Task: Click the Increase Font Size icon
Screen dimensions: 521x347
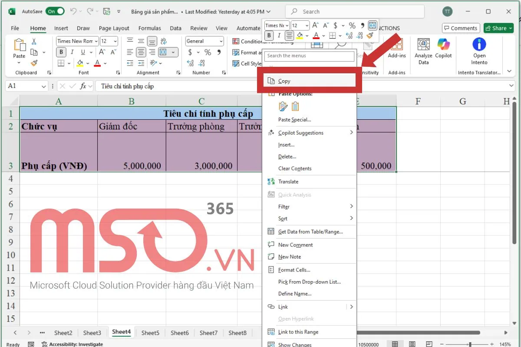Action: point(315,25)
